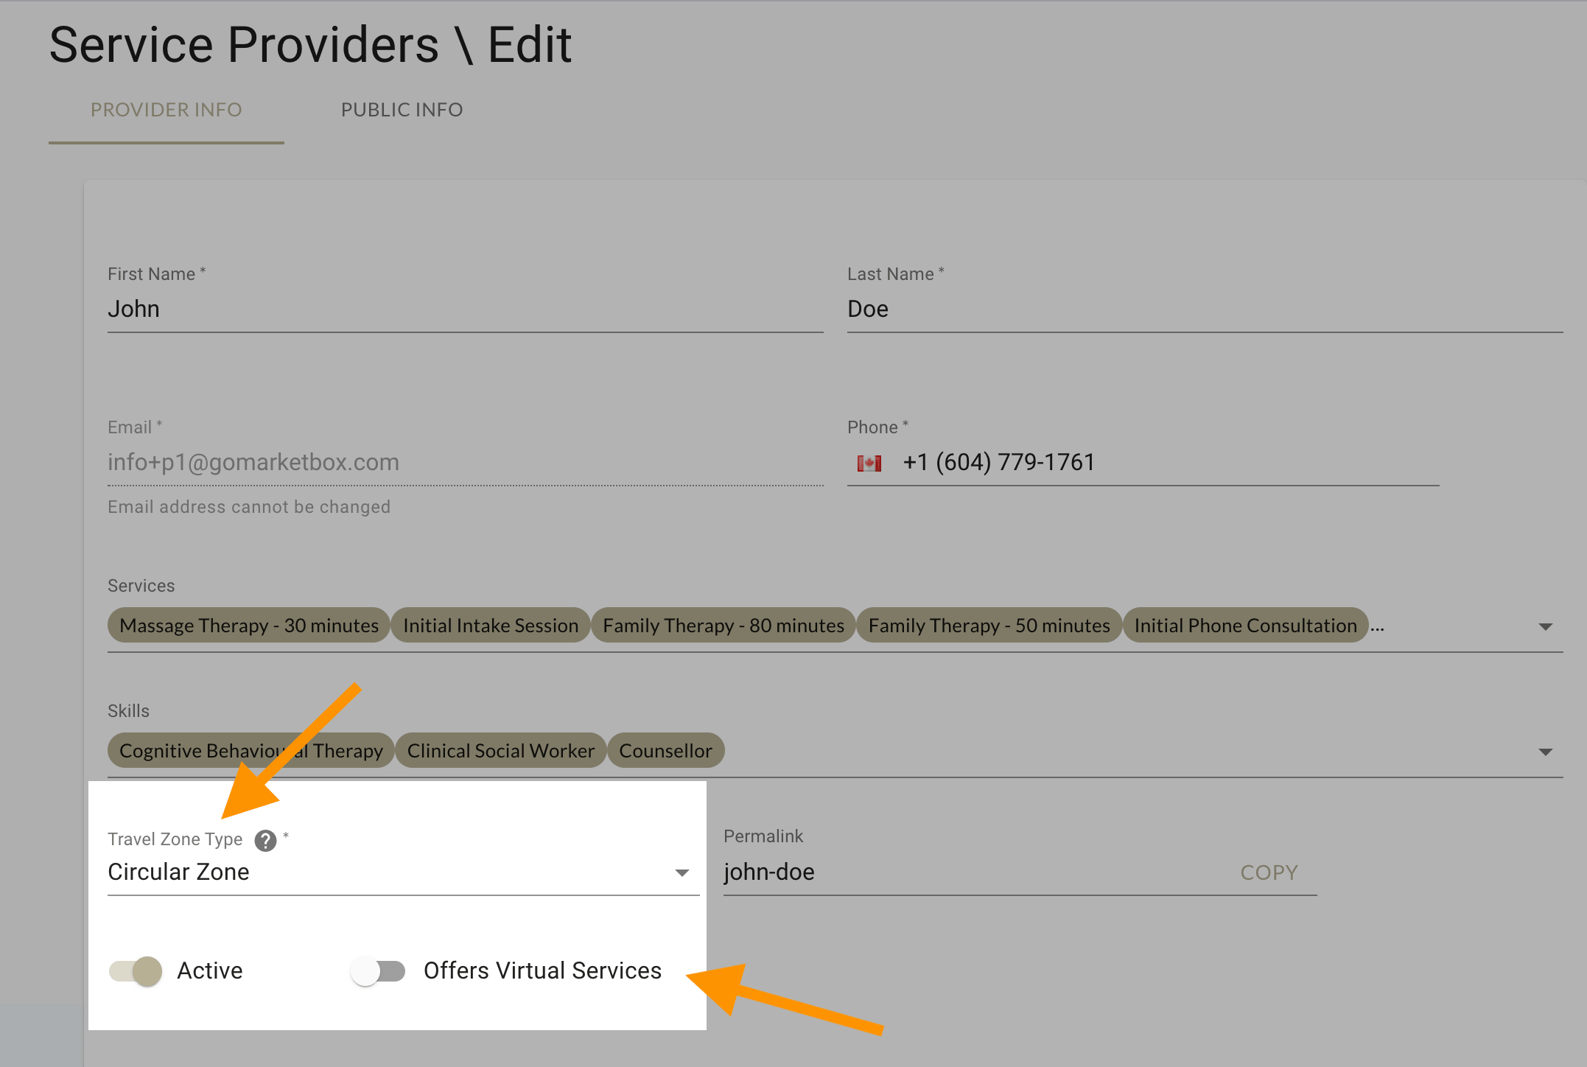Viewport: 1587px width, 1067px height.
Task: Toggle the Active switch off
Action: click(135, 970)
